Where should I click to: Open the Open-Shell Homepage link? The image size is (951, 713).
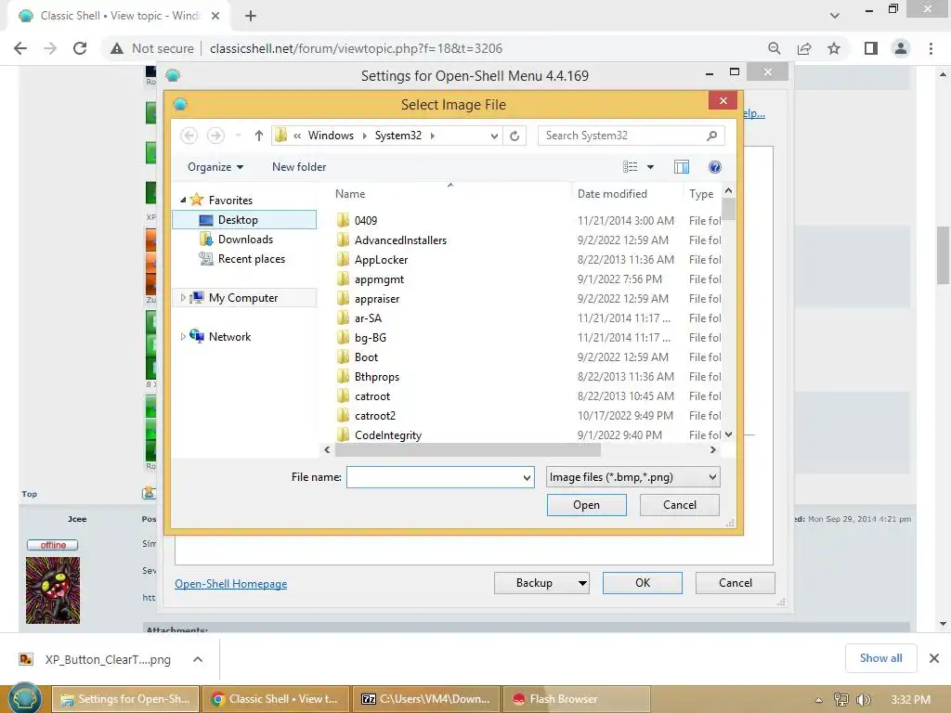click(x=231, y=584)
